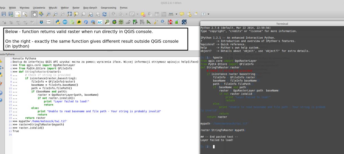Click the Terminal window title bar
344x154 pixels.
click(x=272, y=24)
